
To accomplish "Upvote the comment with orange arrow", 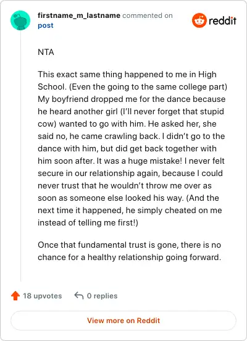I will tap(15, 296).
